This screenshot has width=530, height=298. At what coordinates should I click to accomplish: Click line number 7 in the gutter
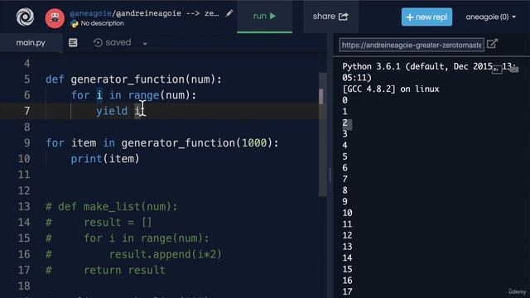tap(26, 111)
